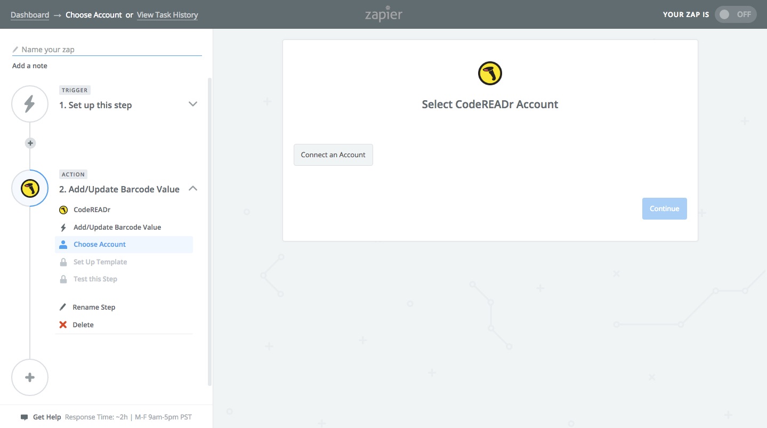Image resolution: width=767 pixels, height=428 pixels.
Task: Click the 'Select CodeREADr Account' heading
Action: (x=490, y=104)
